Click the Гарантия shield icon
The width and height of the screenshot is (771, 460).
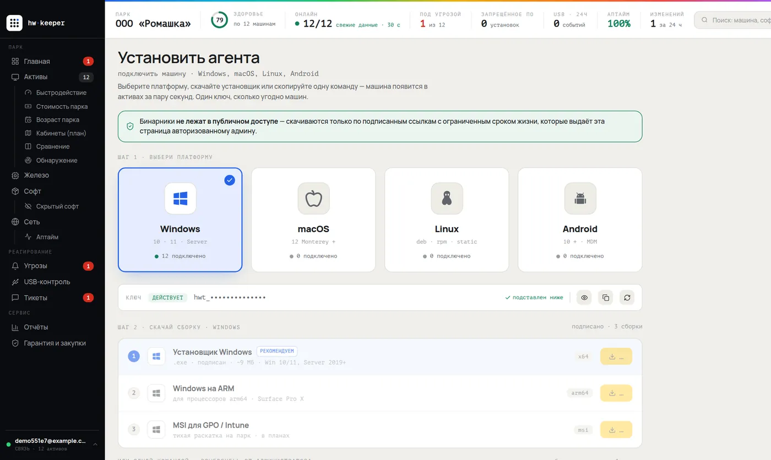pos(15,343)
